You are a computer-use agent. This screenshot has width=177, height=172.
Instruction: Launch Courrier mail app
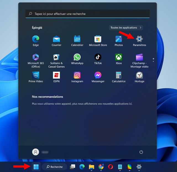pyautogui.click(x=56, y=41)
